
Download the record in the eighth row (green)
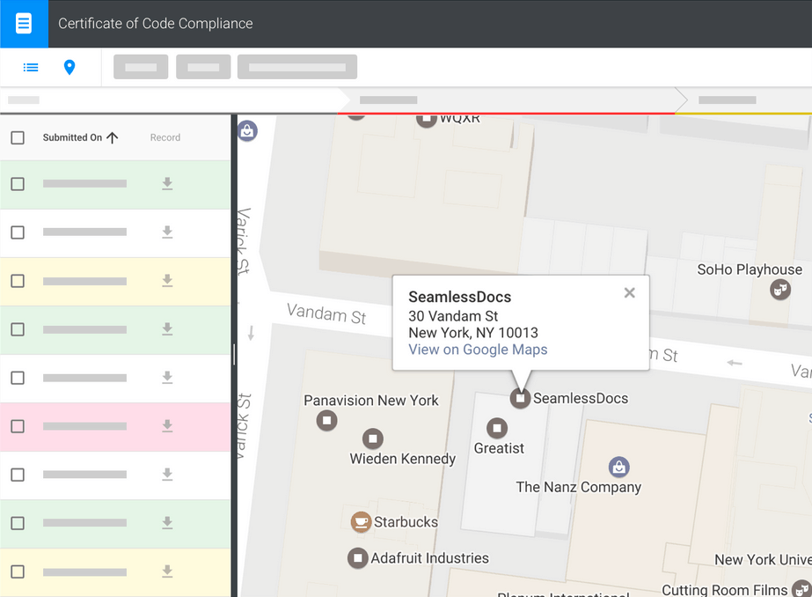point(167,523)
